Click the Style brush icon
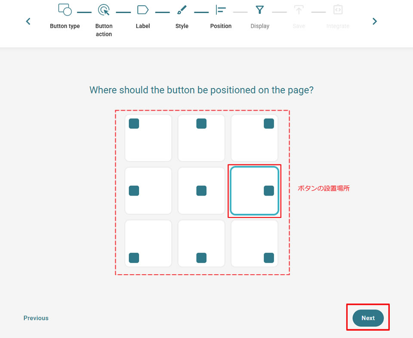 pos(182,9)
